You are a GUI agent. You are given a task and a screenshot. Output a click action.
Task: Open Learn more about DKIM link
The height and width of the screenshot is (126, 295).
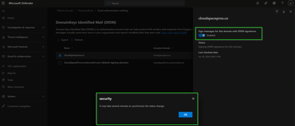pos(174,33)
